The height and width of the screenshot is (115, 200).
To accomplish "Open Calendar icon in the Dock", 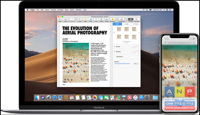I will [72, 98].
